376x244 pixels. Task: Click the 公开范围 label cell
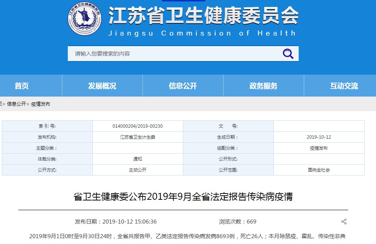[228, 170]
